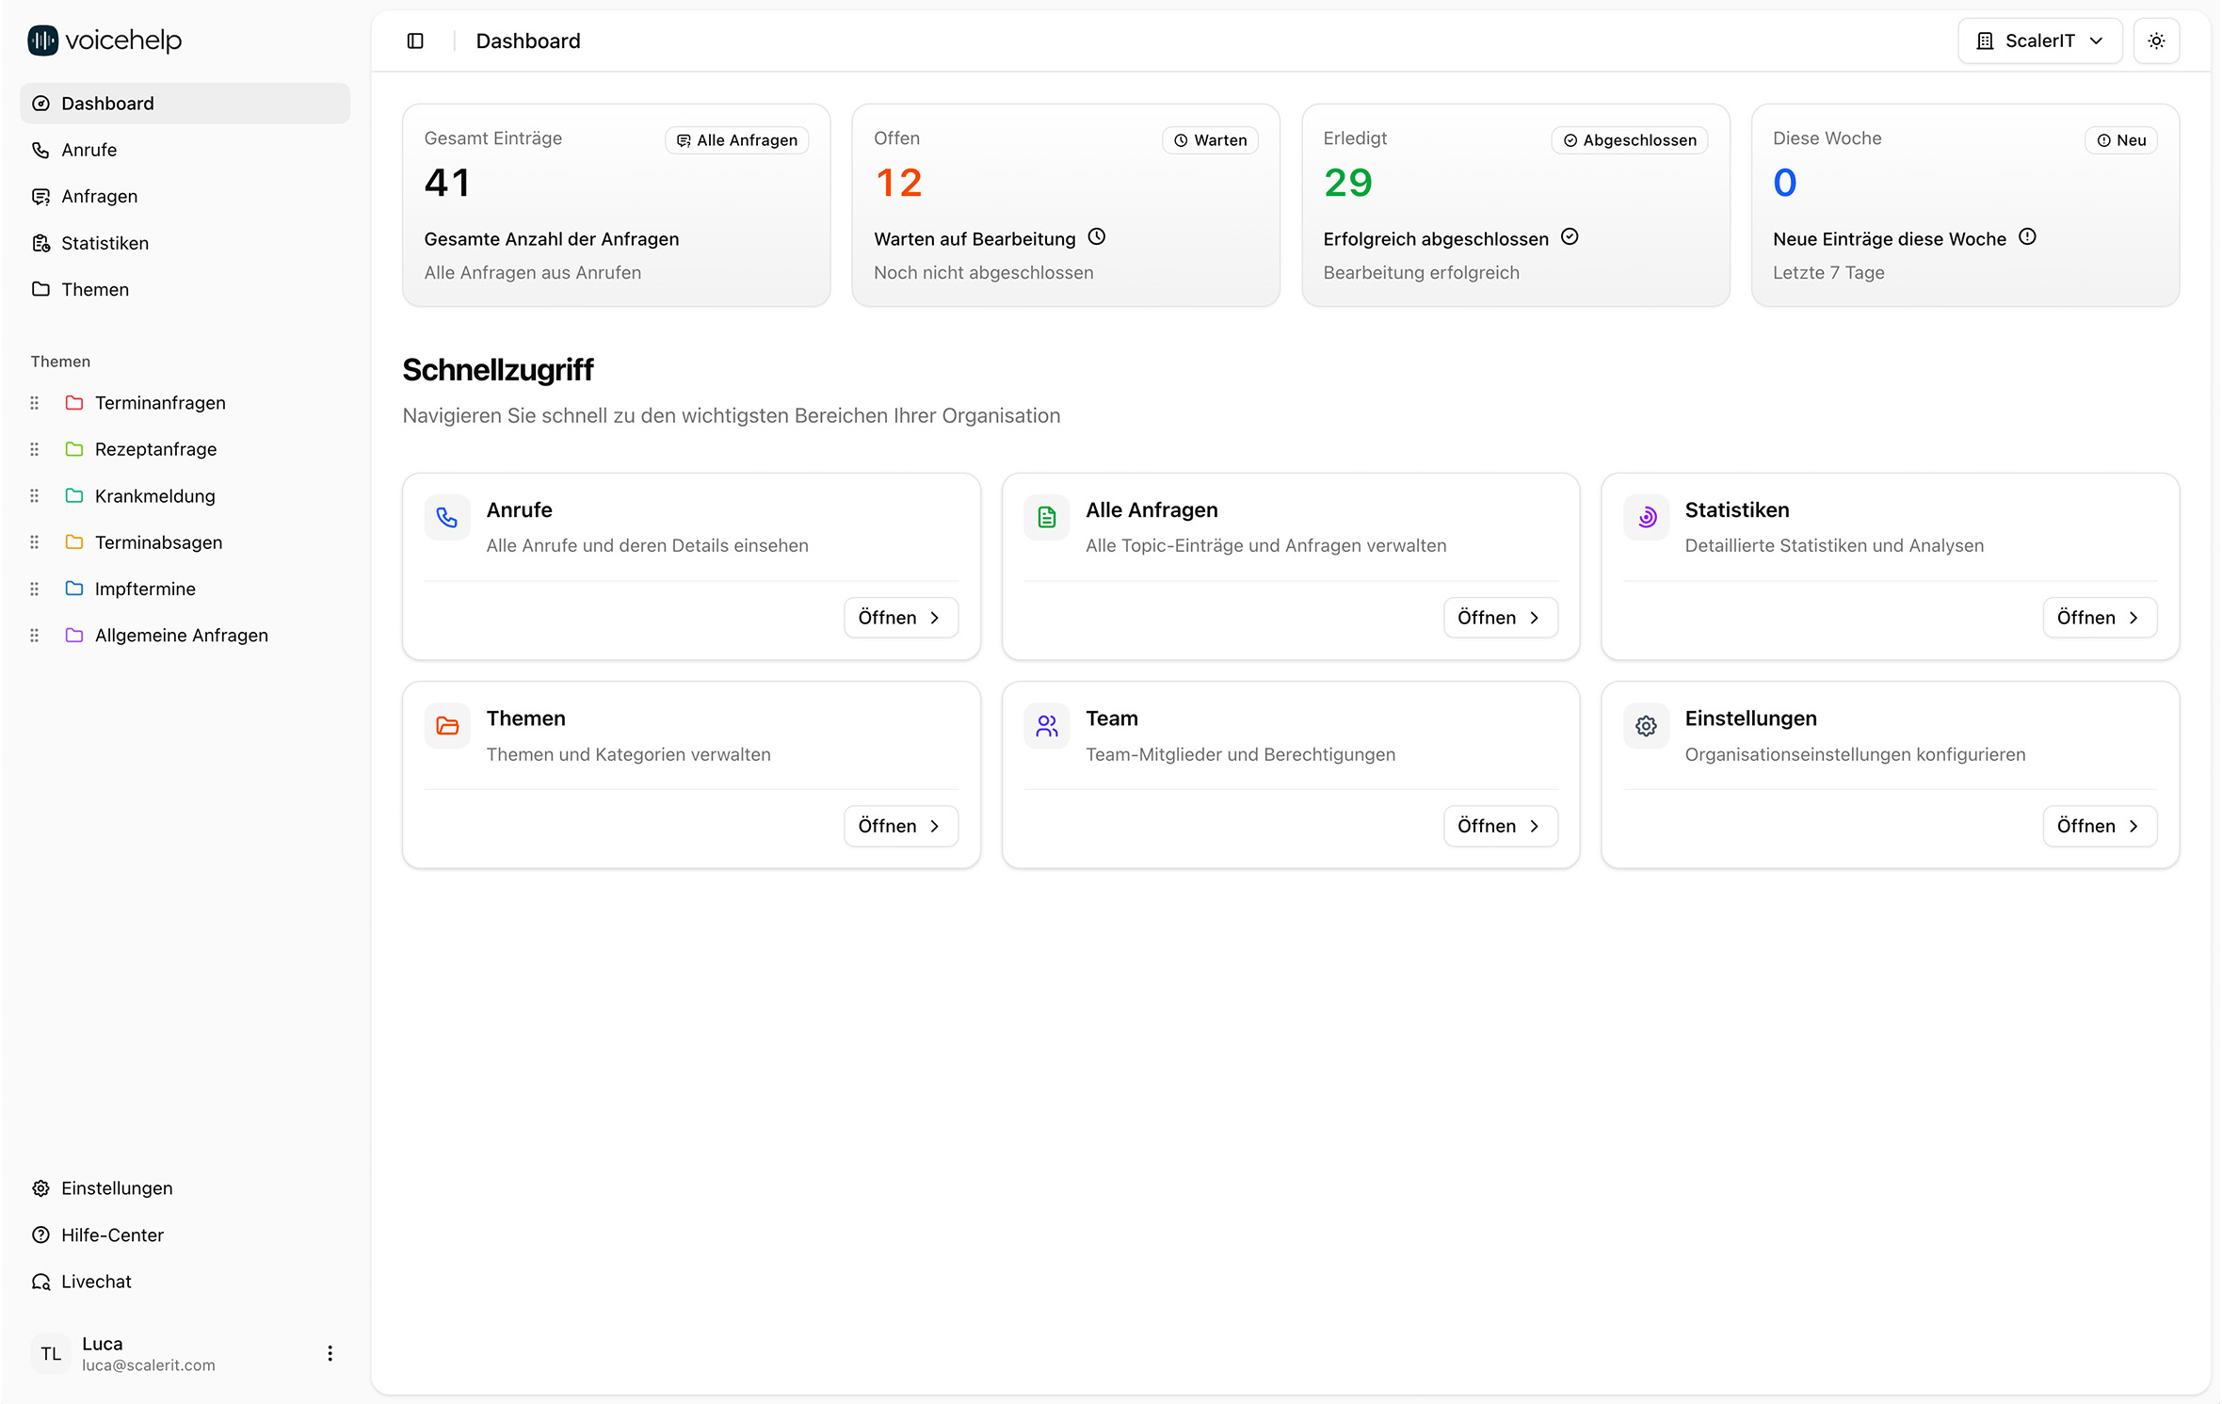Click the info icon beside Neue Einträge
Screen dimensions: 2222x1404
coord(2027,237)
